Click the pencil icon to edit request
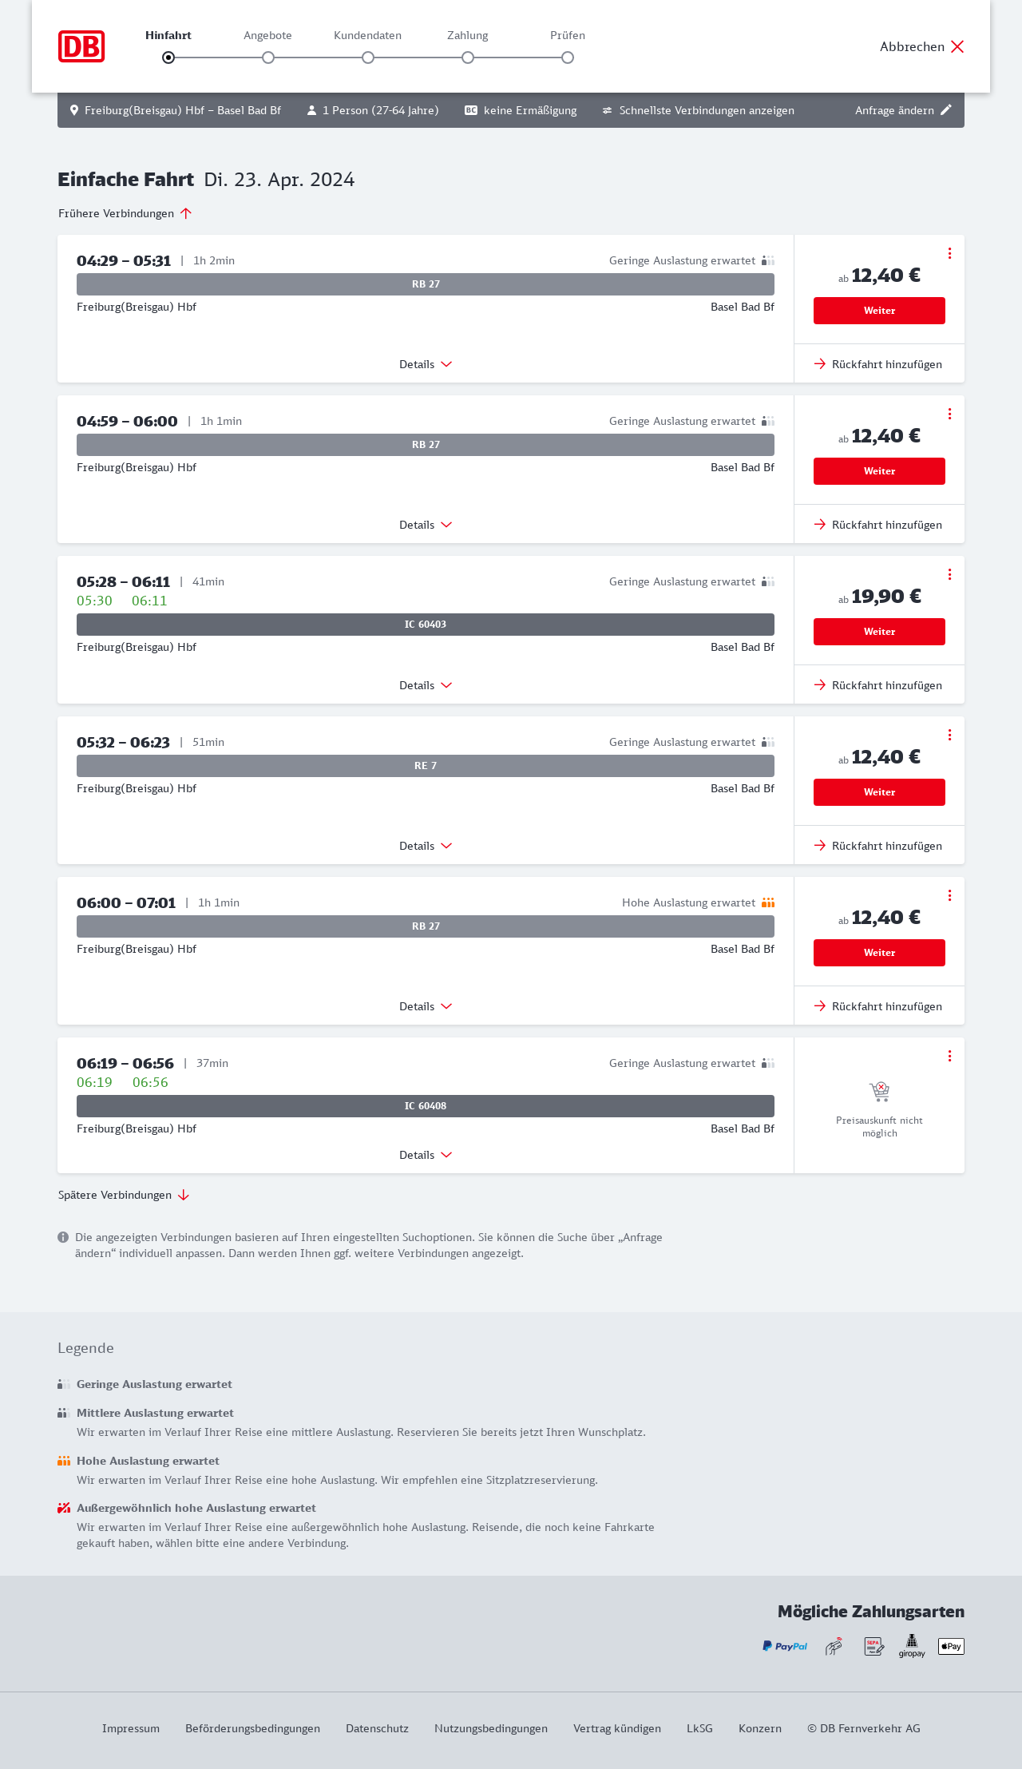The image size is (1022, 1769). click(946, 110)
